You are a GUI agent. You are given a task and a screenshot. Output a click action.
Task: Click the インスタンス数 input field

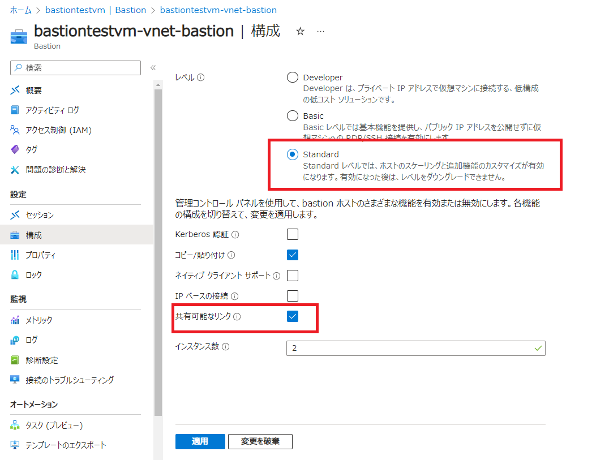pyautogui.click(x=416, y=348)
